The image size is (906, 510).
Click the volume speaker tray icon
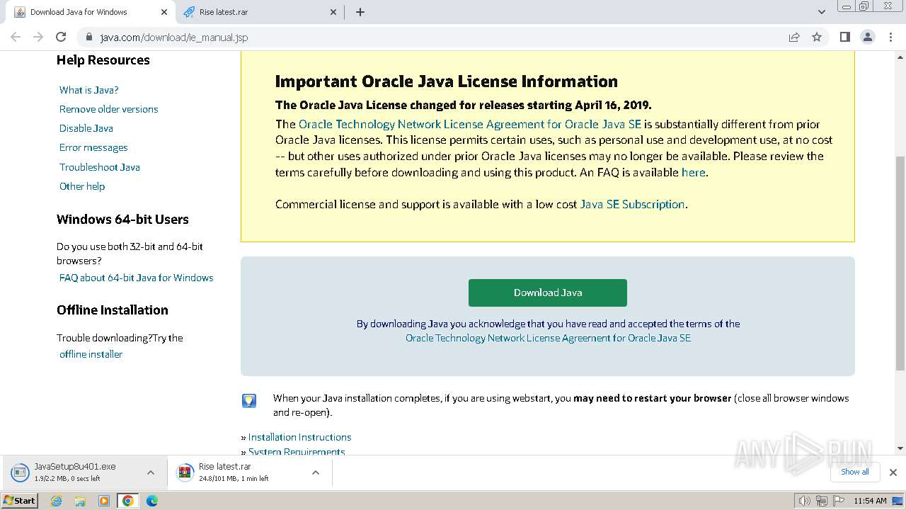804,501
